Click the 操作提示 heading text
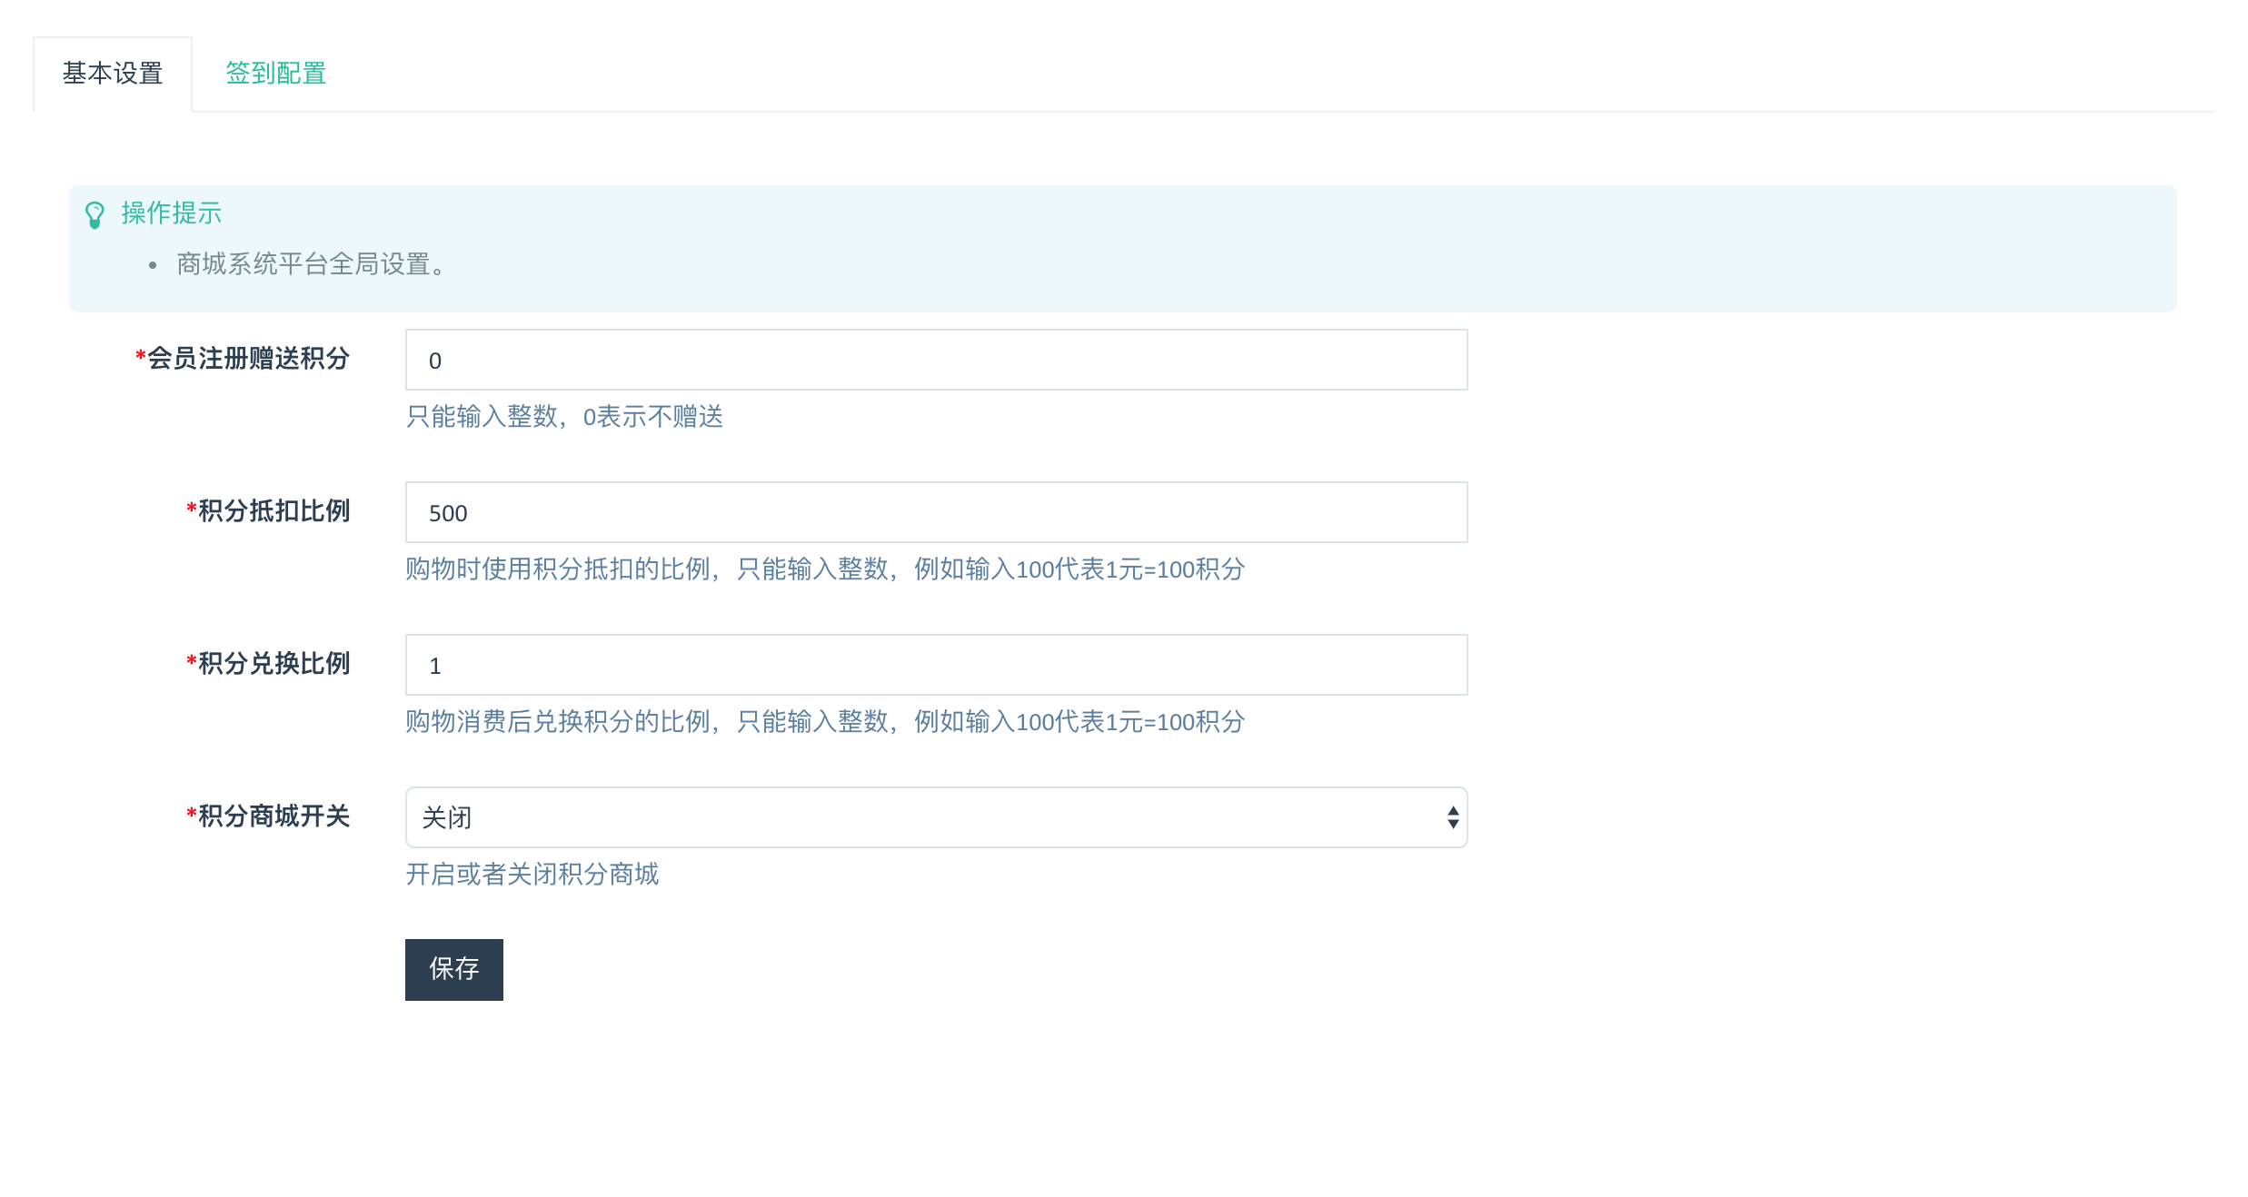This screenshot has width=2248, height=1197. 172,213
